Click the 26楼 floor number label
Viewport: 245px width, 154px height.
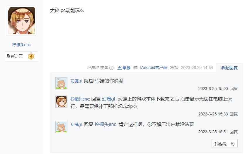pyautogui.click(x=174, y=68)
